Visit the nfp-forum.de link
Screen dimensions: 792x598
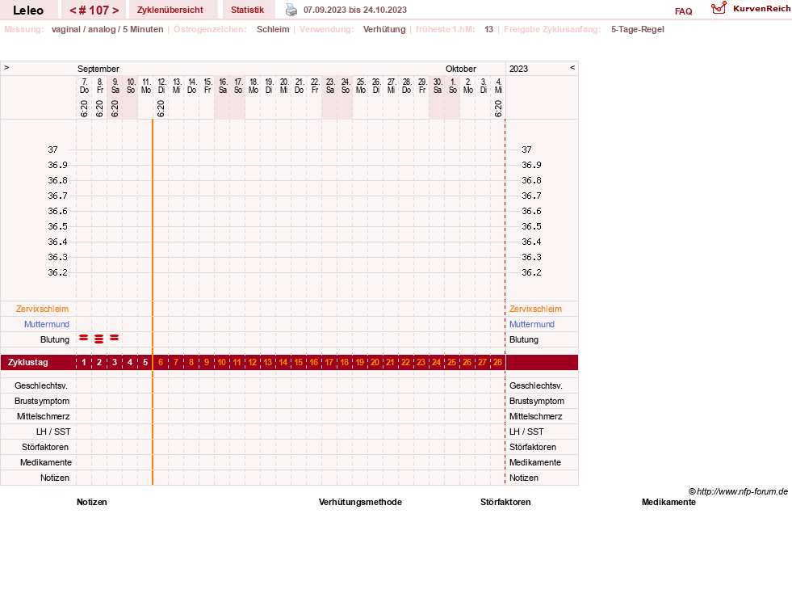(x=742, y=491)
